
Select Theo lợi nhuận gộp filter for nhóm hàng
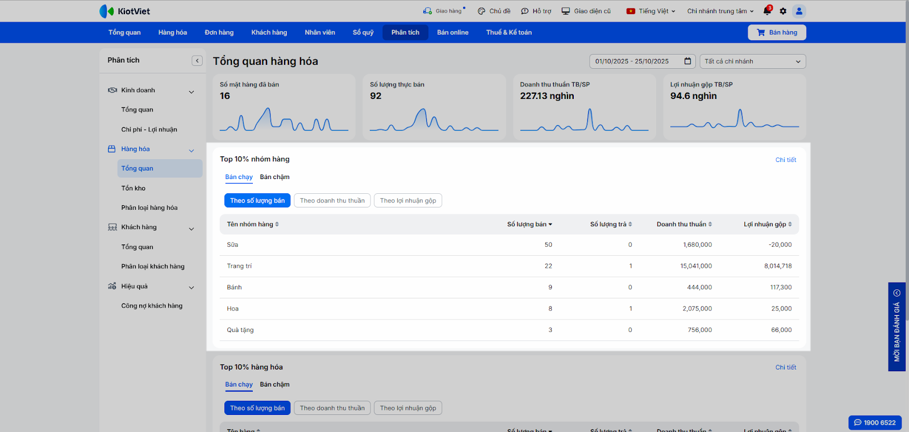click(x=408, y=201)
